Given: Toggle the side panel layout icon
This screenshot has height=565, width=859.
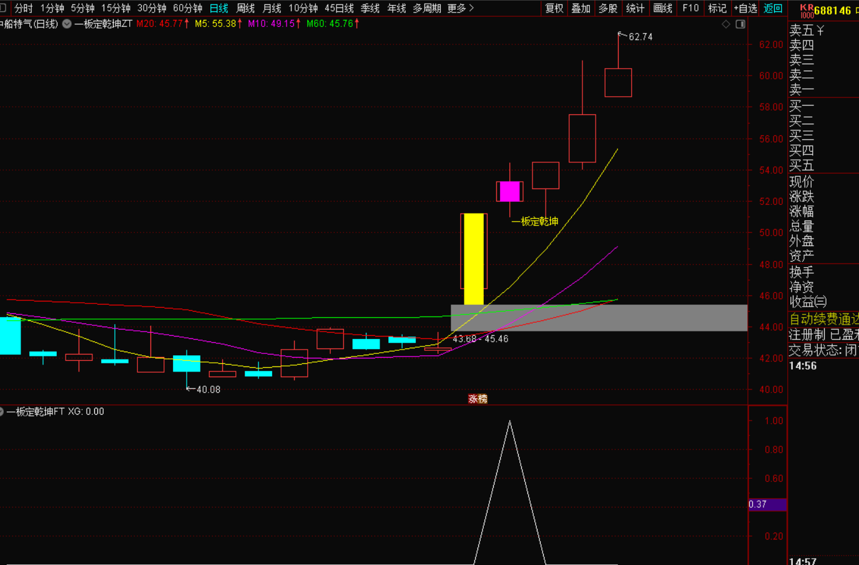Looking at the screenshot, I should pos(740,24).
